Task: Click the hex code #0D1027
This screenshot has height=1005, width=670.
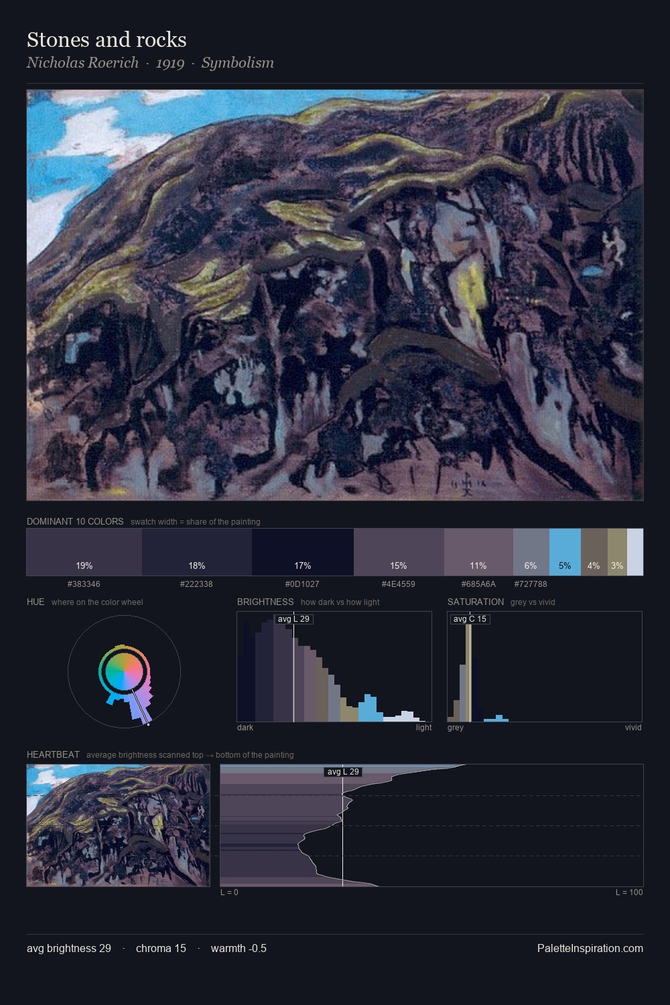Action: [x=302, y=584]
